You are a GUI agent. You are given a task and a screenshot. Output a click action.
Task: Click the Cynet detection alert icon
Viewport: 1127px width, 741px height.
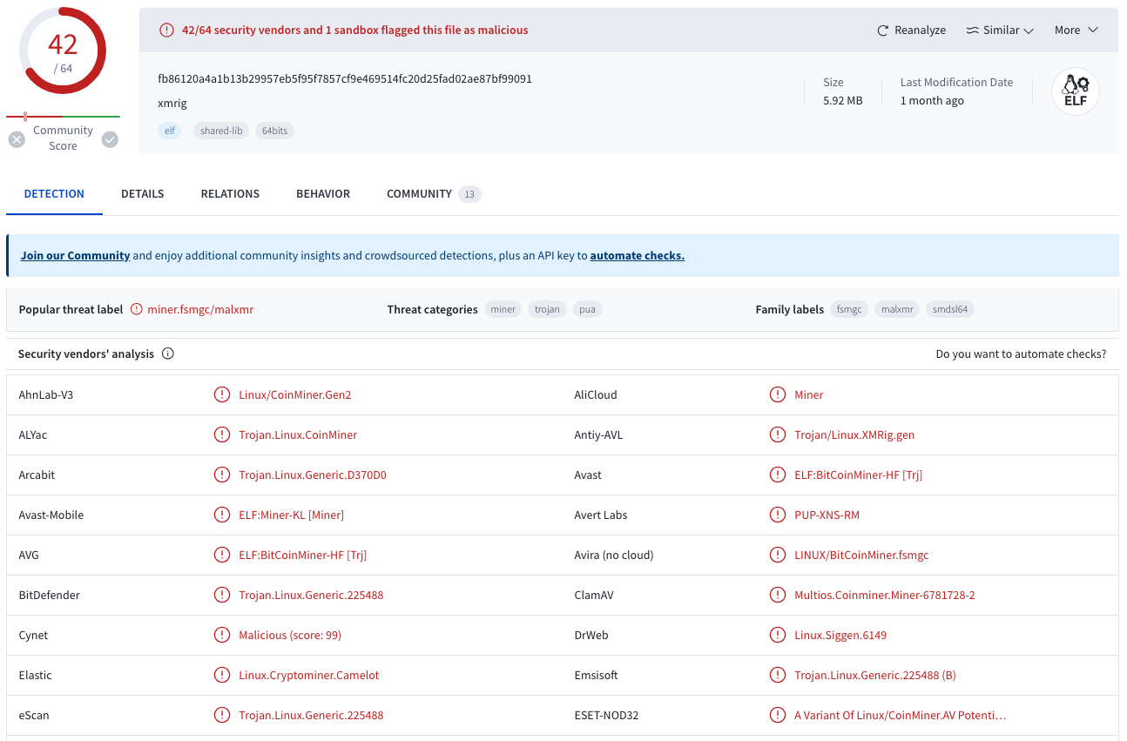(222, 636)
